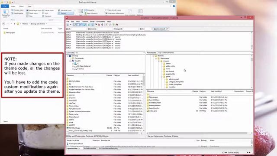Open the file search binoculars icon

(116, 25)
